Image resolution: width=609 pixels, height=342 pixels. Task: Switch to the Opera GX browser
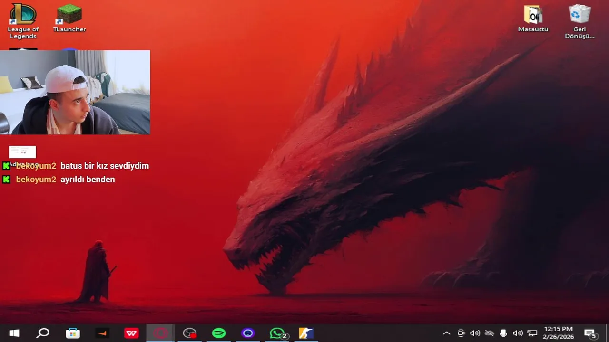click(160, 333)
